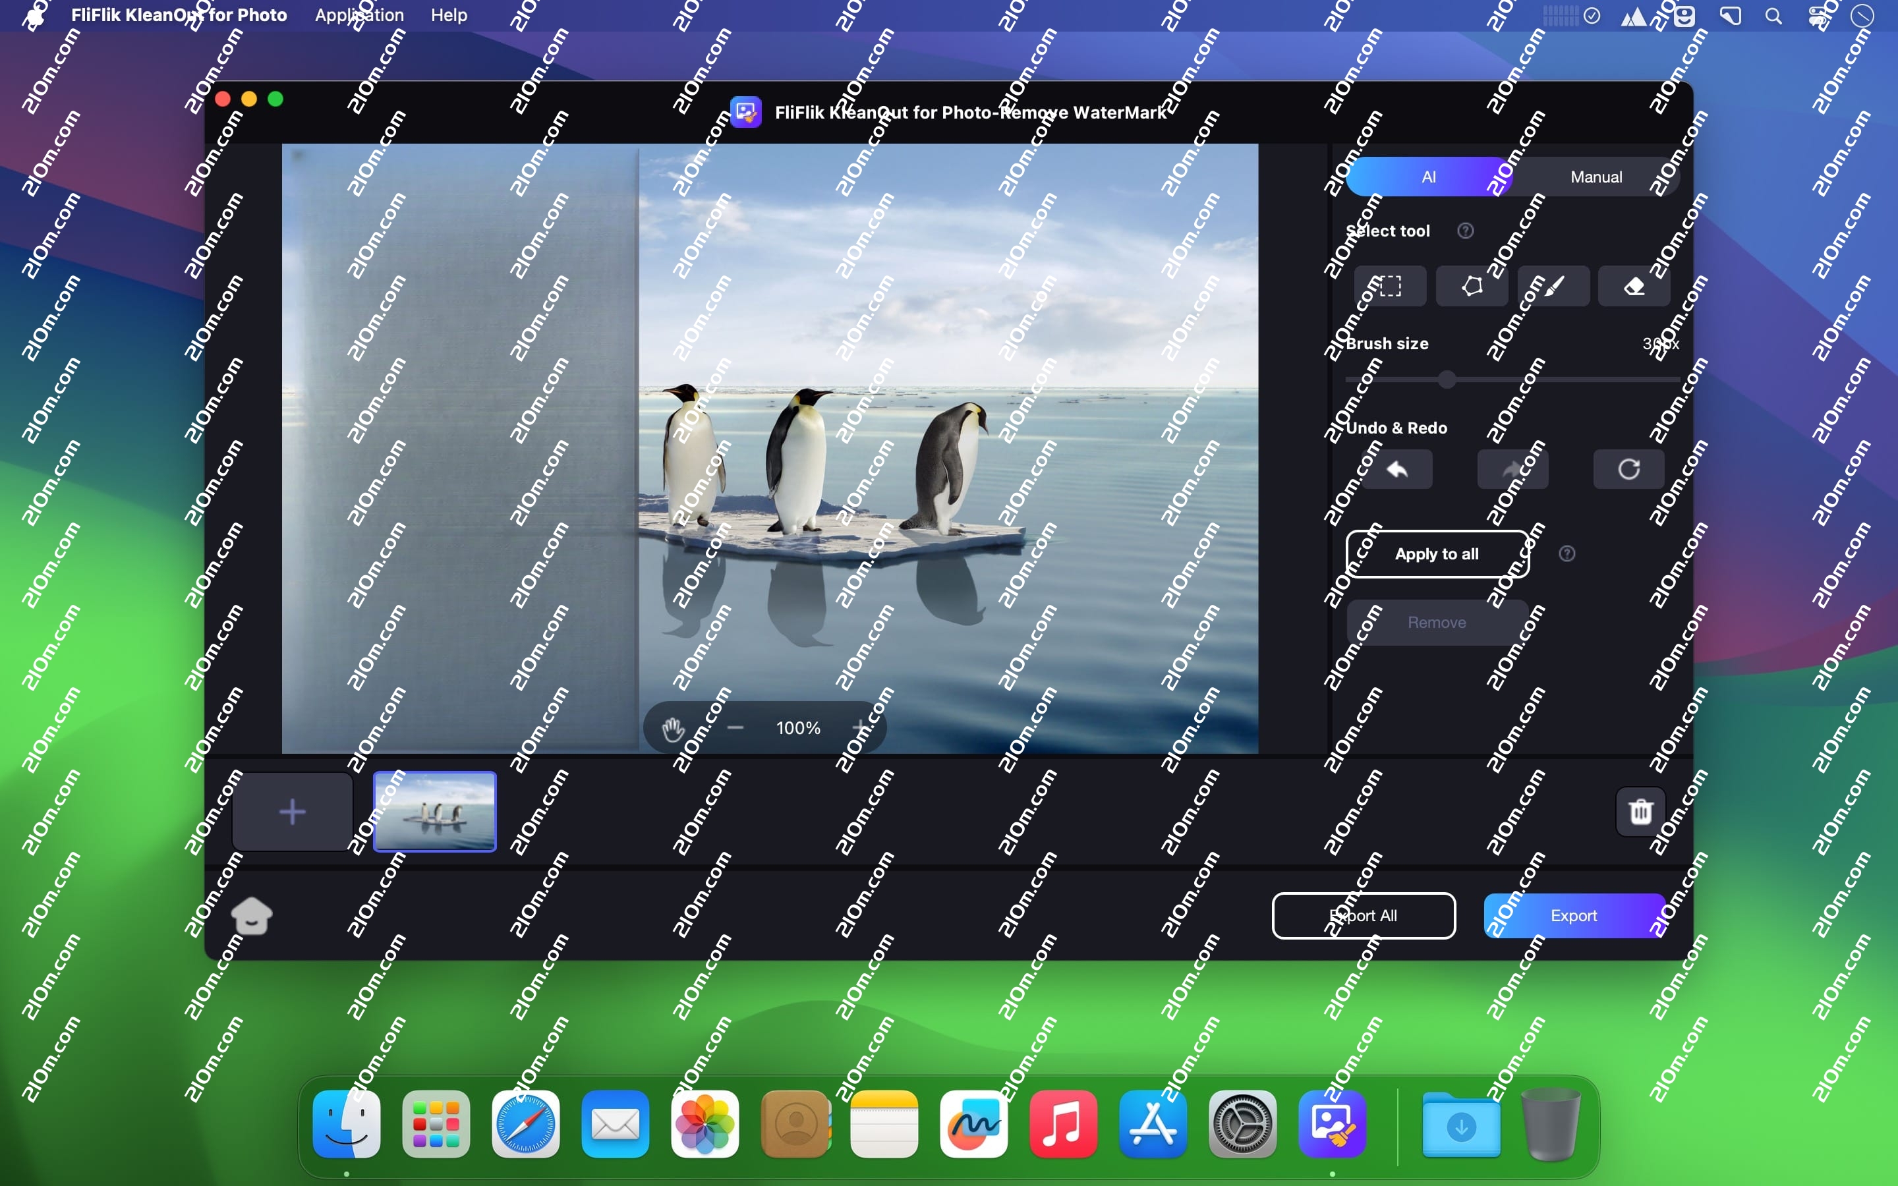Open the Application menu
The height and width of the screenshot is (1186, 1898).
(x=359, y=15)
